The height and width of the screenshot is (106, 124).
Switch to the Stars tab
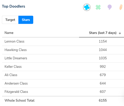pos(26,20)
